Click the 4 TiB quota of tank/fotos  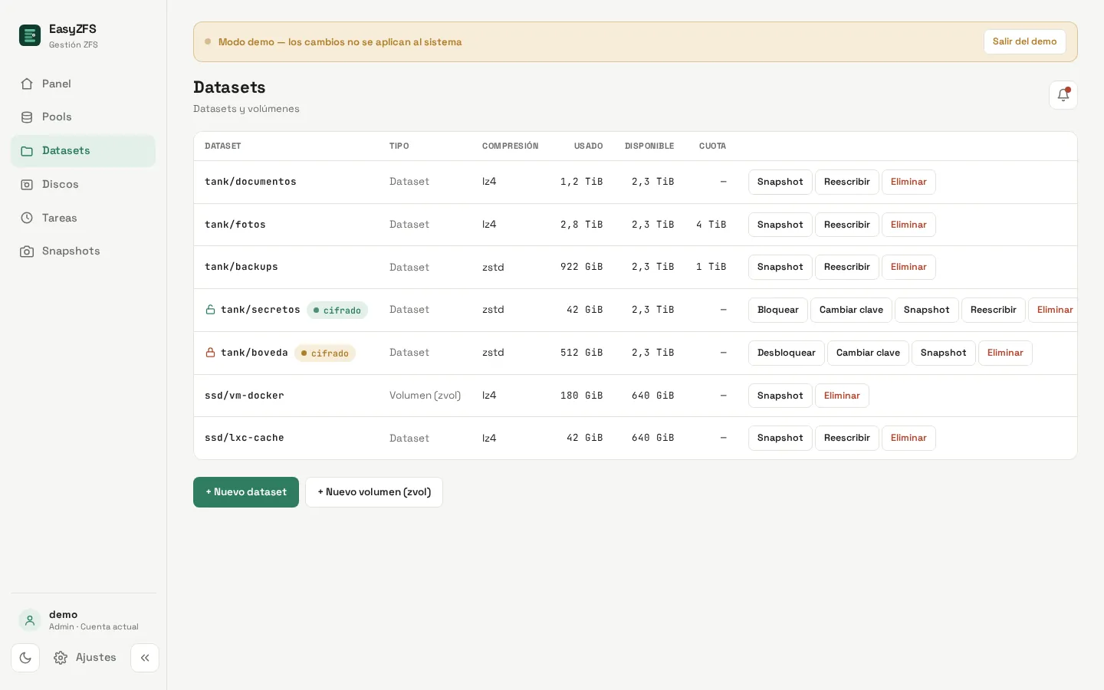pos(711,225)
